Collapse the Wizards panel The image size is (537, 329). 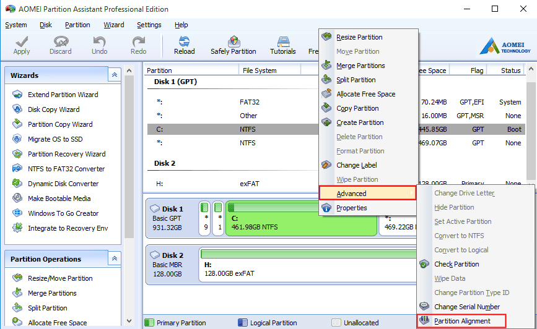(115, 75)
